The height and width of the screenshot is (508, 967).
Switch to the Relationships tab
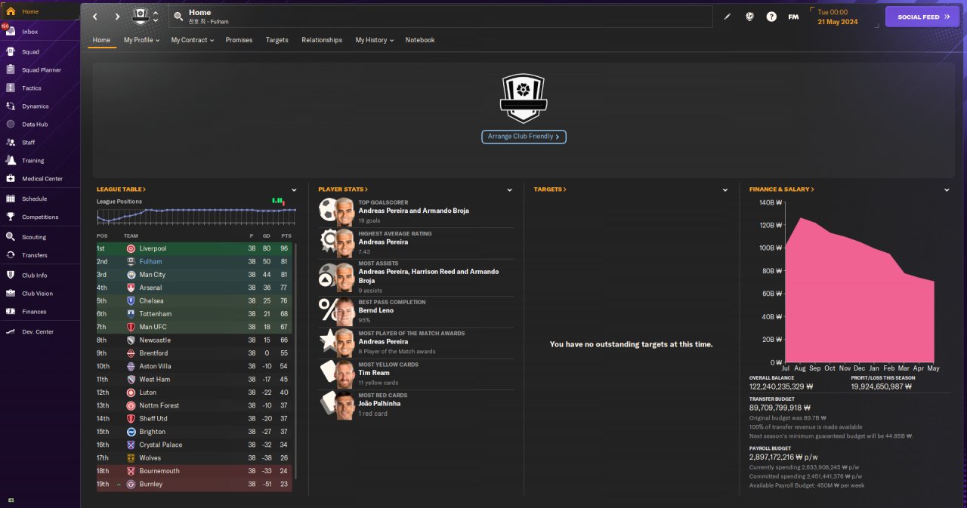tap(322, 40)
